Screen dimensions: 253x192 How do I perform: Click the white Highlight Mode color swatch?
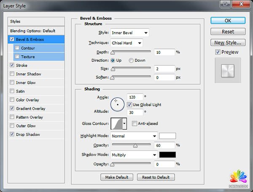tap(167, 136)
